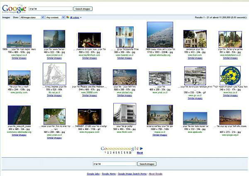This screenshot has width=249, height=176.
Task: Open the All colors filter dropdown
Action: 76,17
